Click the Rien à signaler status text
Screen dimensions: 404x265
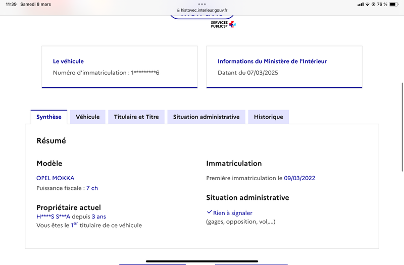[232, 213]
